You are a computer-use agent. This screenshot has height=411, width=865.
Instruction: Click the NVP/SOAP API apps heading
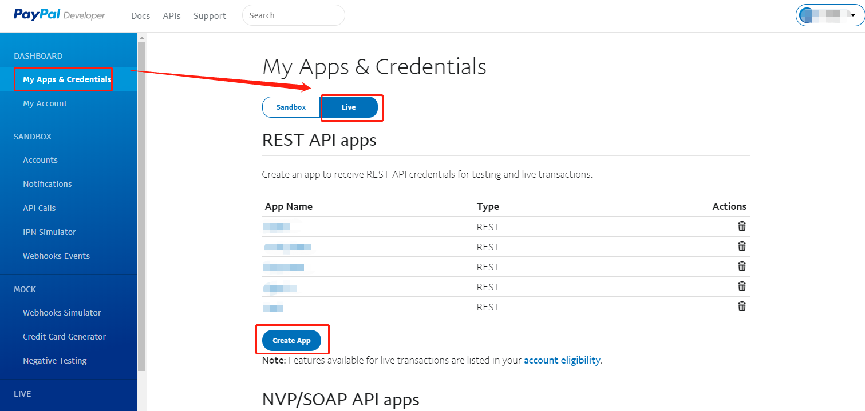[341, 399]
